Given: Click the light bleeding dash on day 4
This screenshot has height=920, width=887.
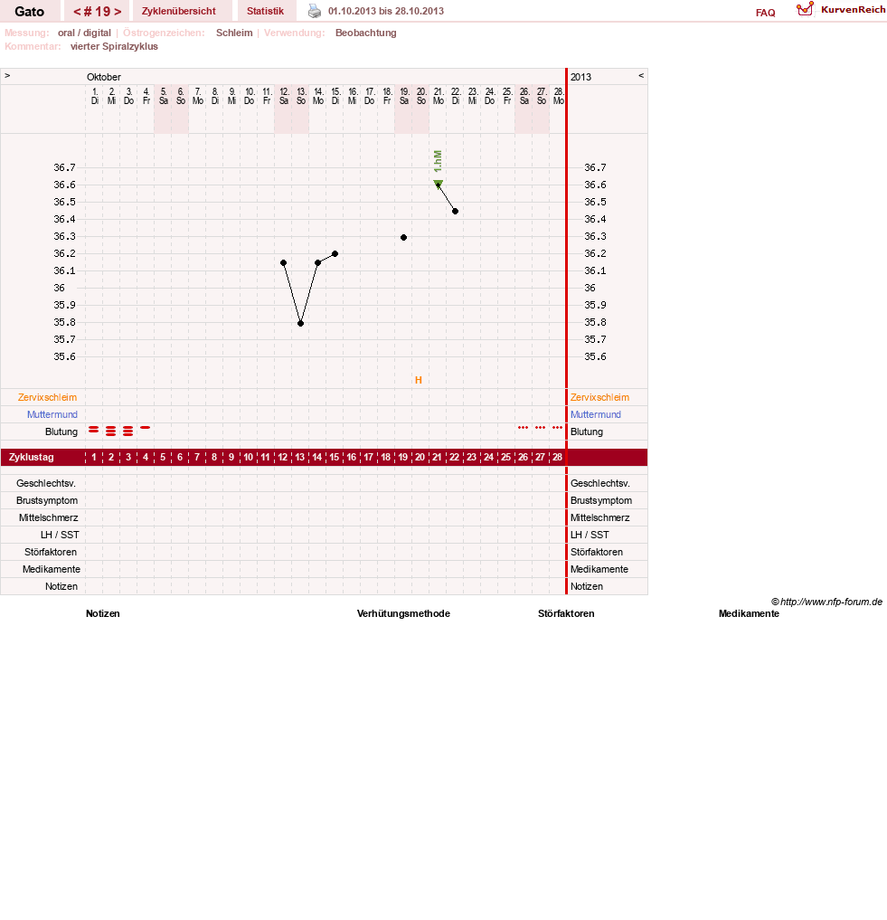Looking at the screenshot, I should click(145, 428).
